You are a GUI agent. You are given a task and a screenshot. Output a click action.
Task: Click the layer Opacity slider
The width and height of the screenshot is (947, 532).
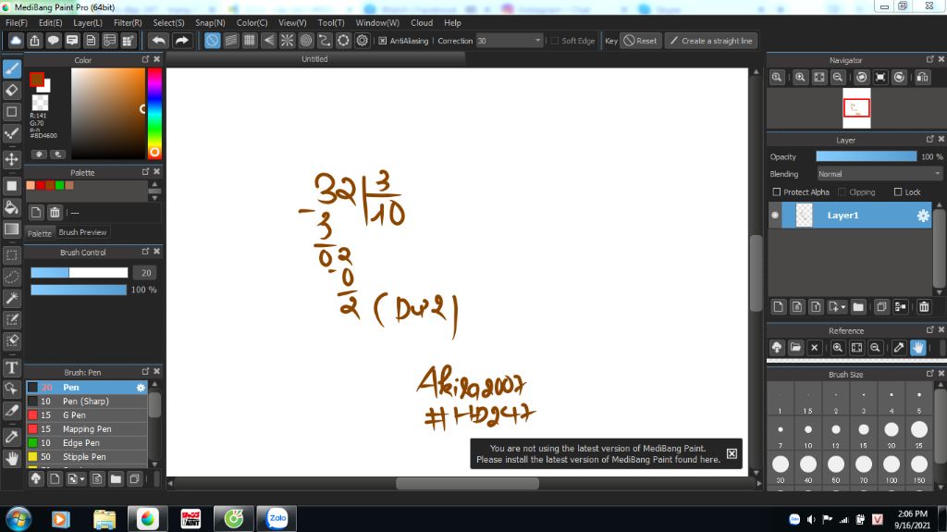click(x=866, y=156)
